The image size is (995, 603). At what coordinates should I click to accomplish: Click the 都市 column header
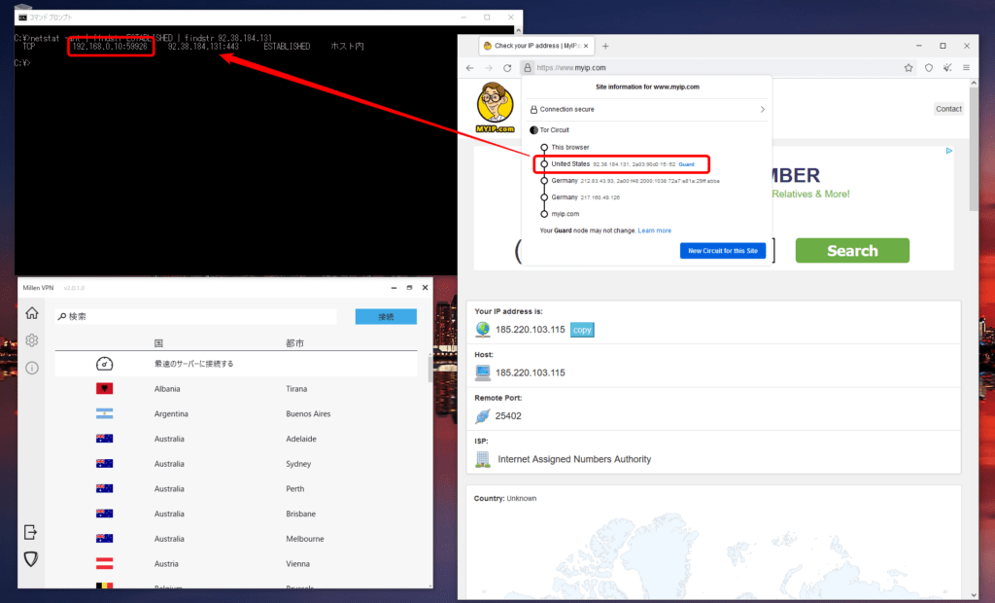click(295, 343)
